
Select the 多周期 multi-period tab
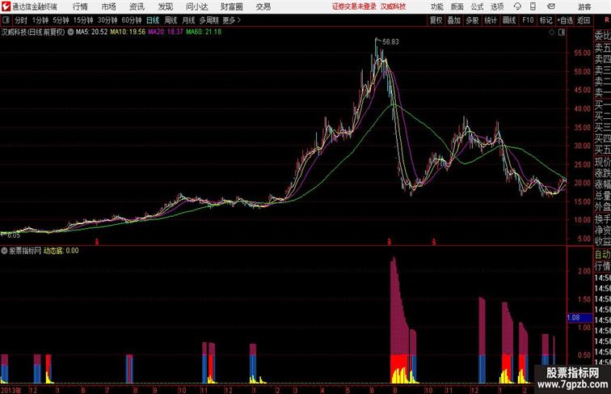tap(209, 20)
